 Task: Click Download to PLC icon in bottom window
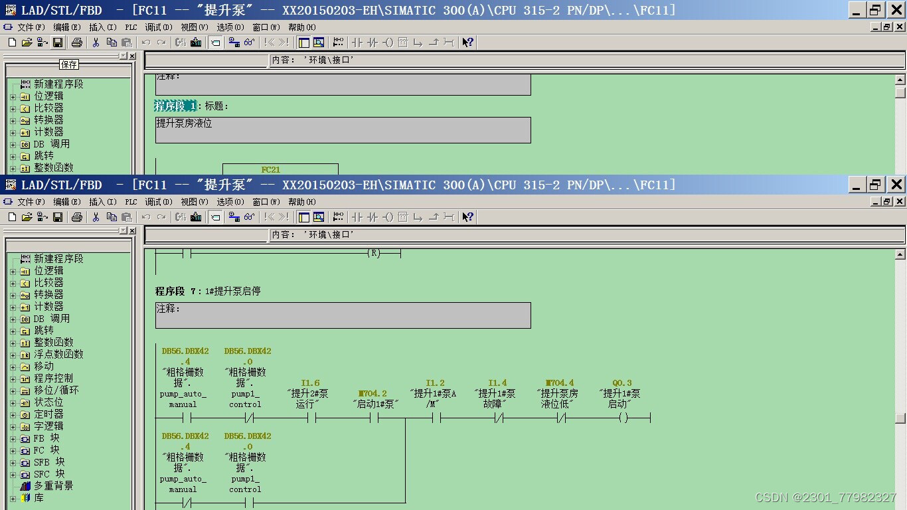point(196,217)
